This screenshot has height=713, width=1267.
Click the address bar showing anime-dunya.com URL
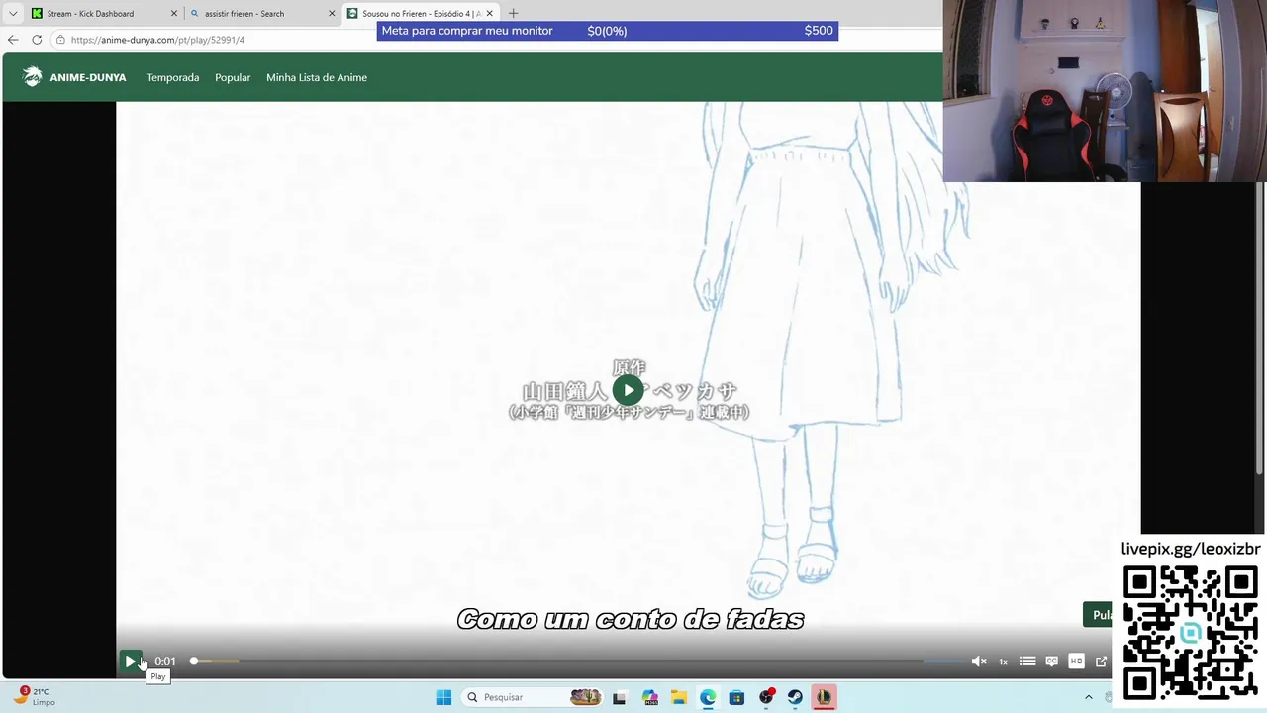click(495, 40)
